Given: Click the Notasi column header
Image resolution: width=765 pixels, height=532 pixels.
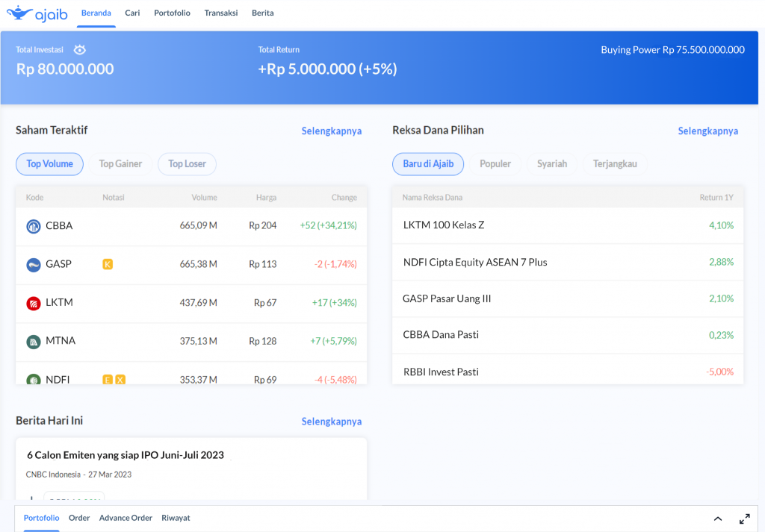Looking at the screenshot, I should (114, 197).
